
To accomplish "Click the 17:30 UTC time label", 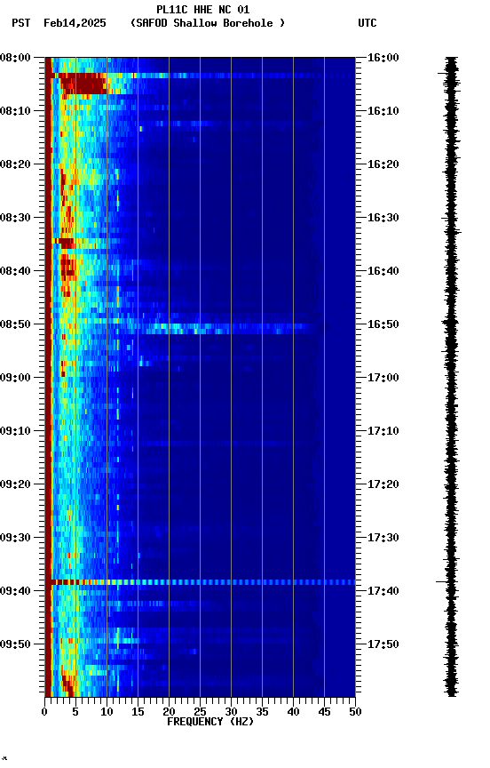I will (x=383, y=538).
